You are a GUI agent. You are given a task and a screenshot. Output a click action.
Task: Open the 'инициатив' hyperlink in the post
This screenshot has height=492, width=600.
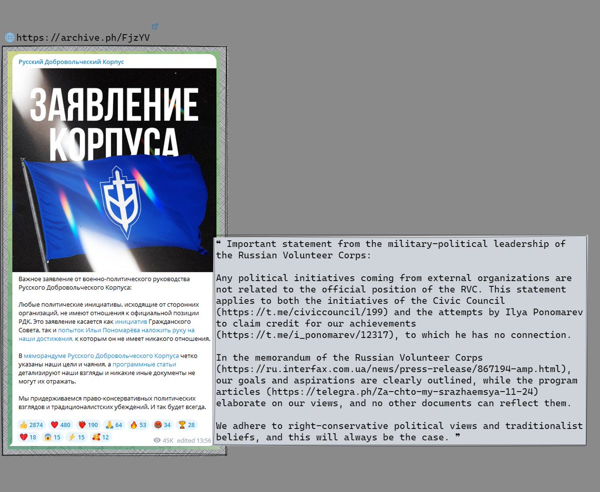130,322
